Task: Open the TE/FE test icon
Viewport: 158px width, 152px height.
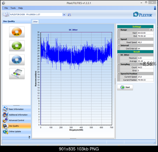Action: pos(17,60)
